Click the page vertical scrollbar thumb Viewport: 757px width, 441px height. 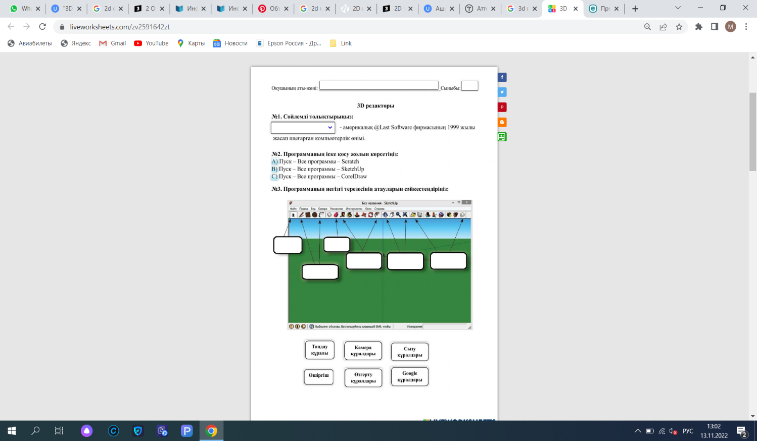coord(753,132)
